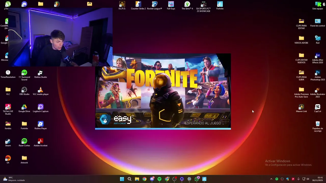Select 7.1 Surround Sound icon
Viewport: 326px width, 183px height.
tap(24, 75)
